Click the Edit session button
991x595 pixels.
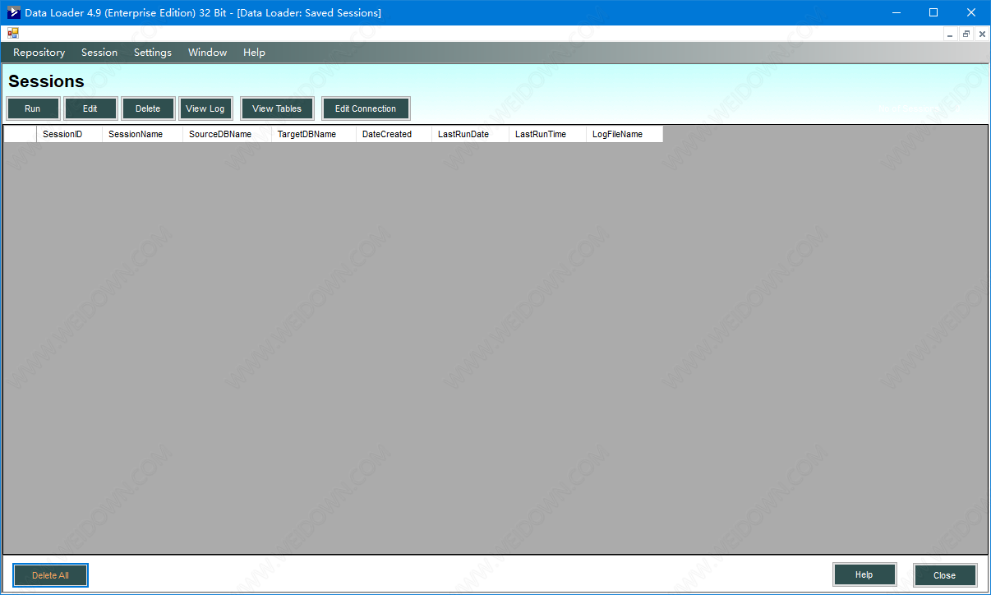point(90,108)
